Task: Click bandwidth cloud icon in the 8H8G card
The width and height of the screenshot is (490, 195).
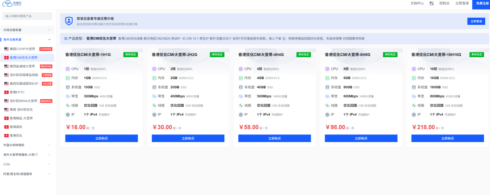Action: point(327,96)
